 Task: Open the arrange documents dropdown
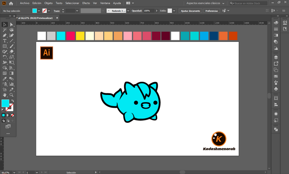pos(130,3)
